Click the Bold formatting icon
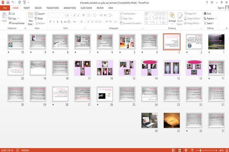The image size is (229, 152). coord(50,22)
